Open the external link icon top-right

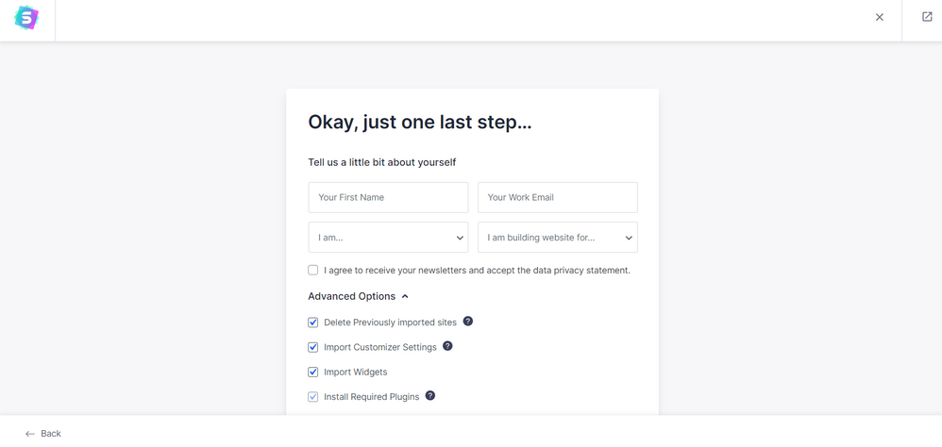point(927,17)
